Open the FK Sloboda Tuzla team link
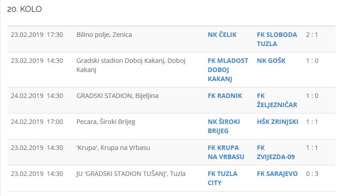The image size is (340, 196). 277,39
